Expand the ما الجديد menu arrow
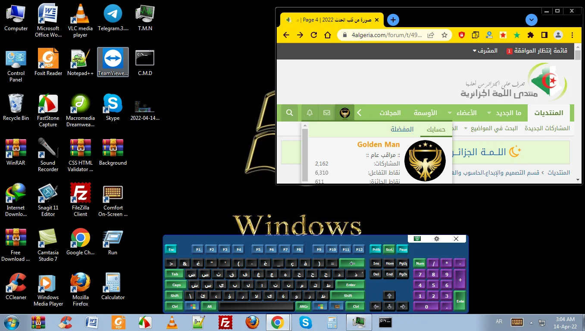Image resolution: width=585 pixels, height=331 pixels. [x=489, y=113]
